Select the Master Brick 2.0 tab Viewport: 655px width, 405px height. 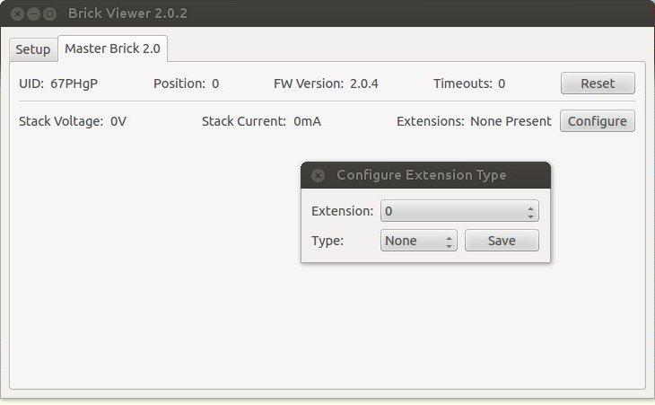(112, 48)
